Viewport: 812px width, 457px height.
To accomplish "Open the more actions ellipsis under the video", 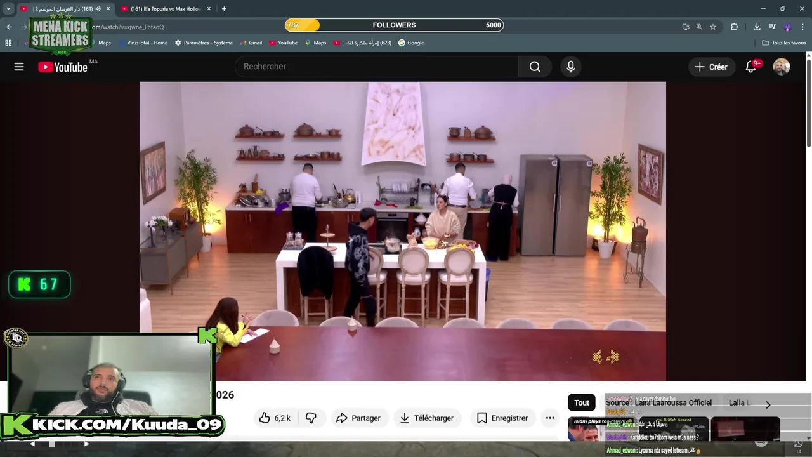I will tap(550, 418).
